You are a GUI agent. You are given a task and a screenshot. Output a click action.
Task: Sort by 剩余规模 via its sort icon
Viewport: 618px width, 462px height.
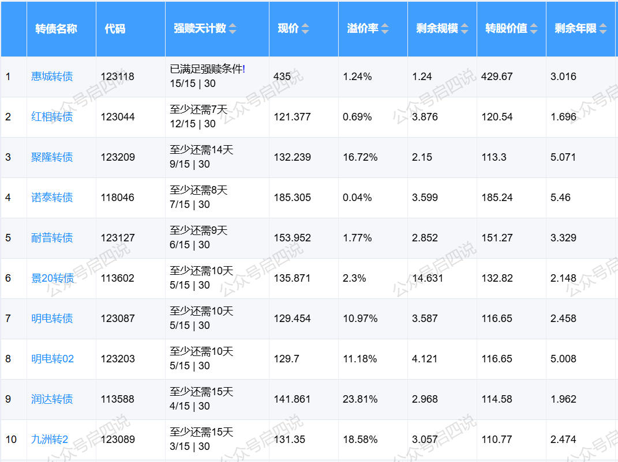[x=464, y=29]
